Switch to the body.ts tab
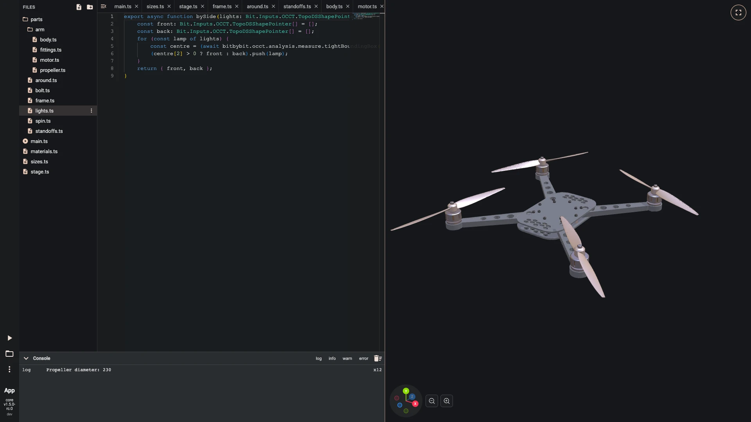 (x=334, y=7)
